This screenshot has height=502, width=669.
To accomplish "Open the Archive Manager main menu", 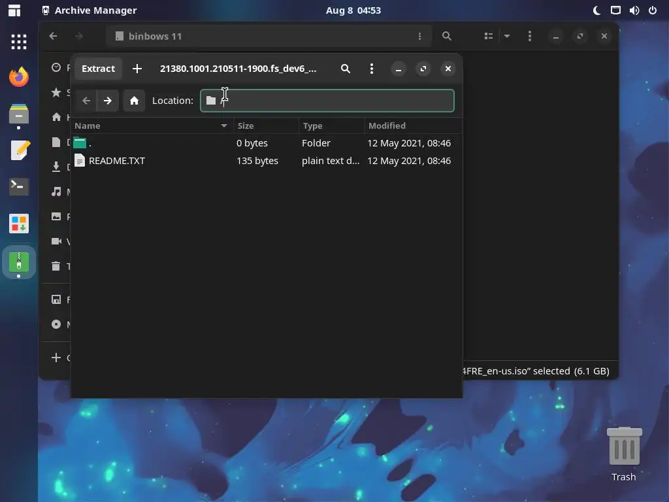I will [x=372, y=69].
